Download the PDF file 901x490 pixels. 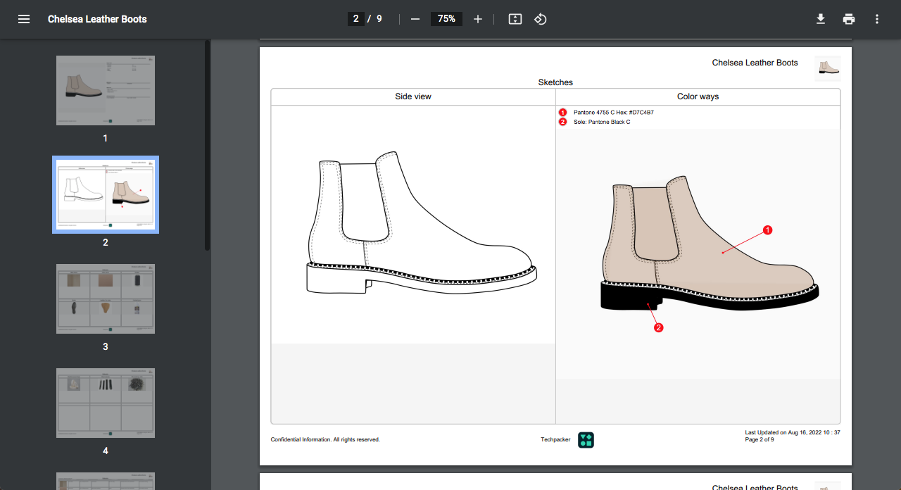click(821, 19)
